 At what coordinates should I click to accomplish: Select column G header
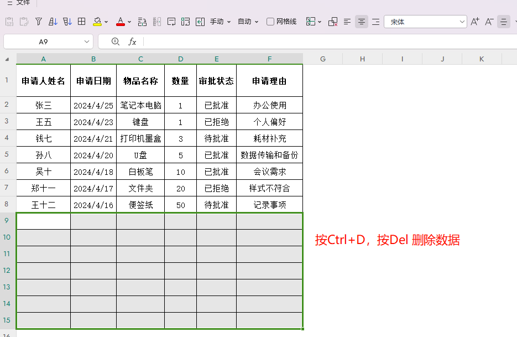pyautogui.click(x=323, y=59)
